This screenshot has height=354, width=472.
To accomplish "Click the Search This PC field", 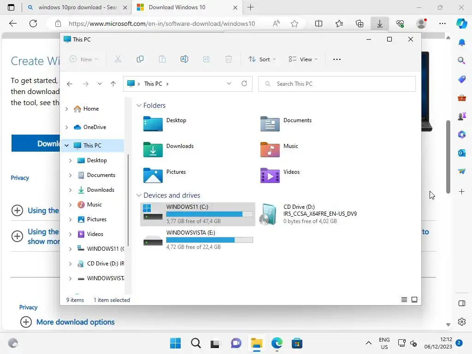I will [337, 84].
